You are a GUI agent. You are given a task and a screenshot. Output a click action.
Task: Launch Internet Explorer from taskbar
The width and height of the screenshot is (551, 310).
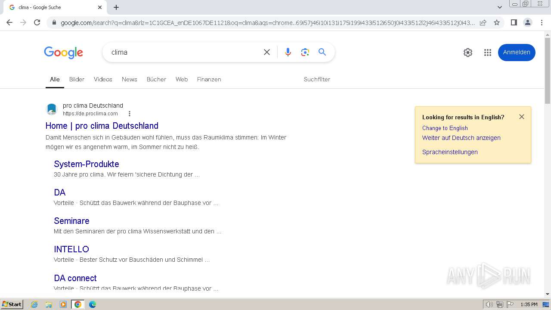tap(34, 304)
